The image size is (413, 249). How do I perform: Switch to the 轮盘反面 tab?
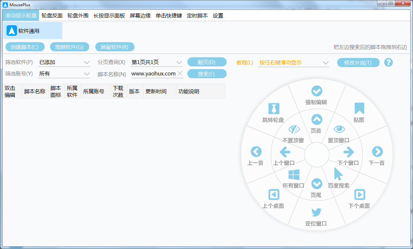52,15
